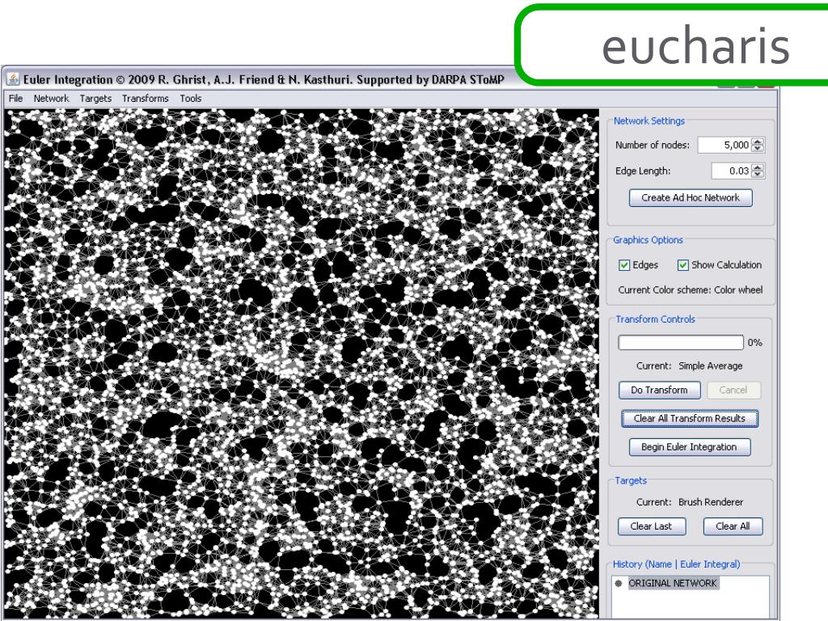Start Begin Euler Integration
828x621 pixels.
pyautogui.click(x=689, y=446)
